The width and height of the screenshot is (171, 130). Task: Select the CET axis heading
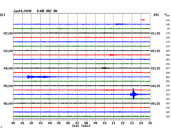point(3,15)
